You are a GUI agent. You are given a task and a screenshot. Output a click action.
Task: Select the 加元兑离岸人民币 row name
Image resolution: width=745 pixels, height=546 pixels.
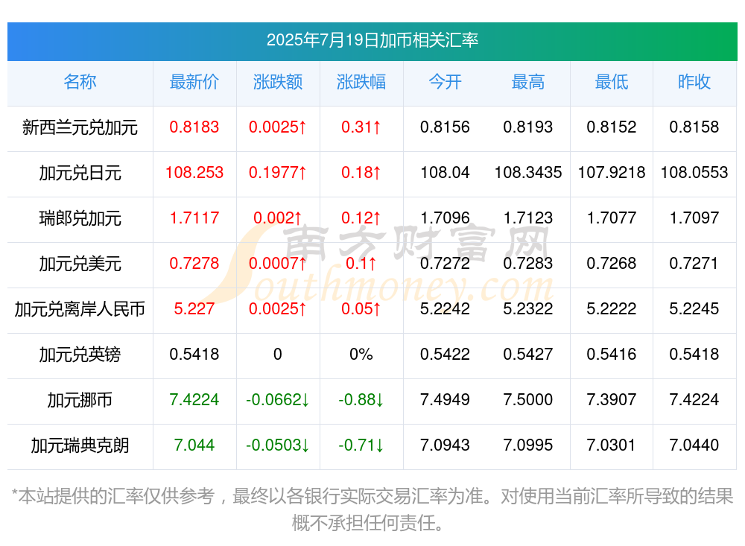(x=80, y=309)
